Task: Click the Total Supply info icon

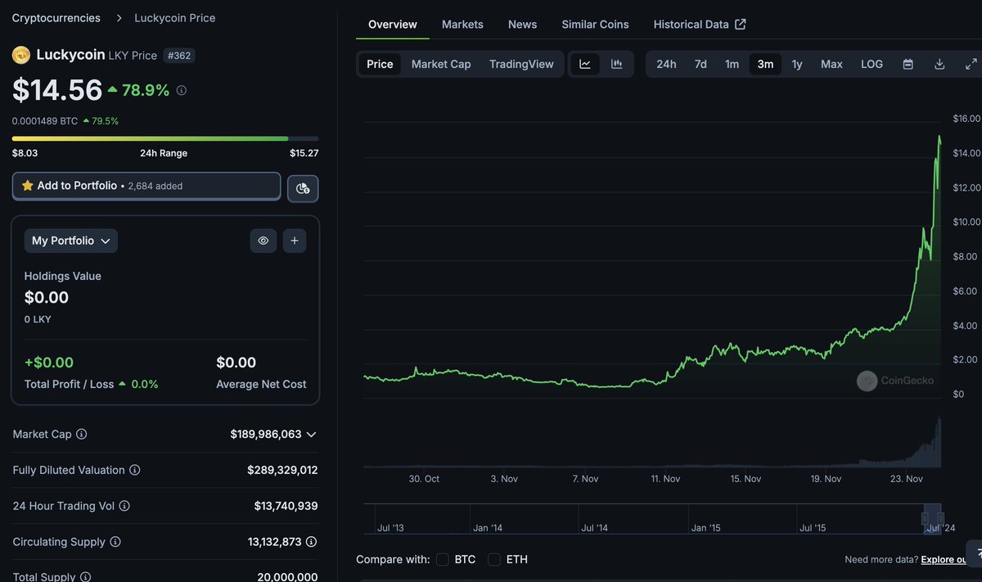Action: (x=85, y=576)
